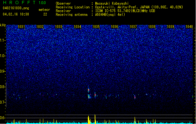Click the 0.7 frequency axis label
Viewport: 196px width, 124px height.
click(3, 102)
